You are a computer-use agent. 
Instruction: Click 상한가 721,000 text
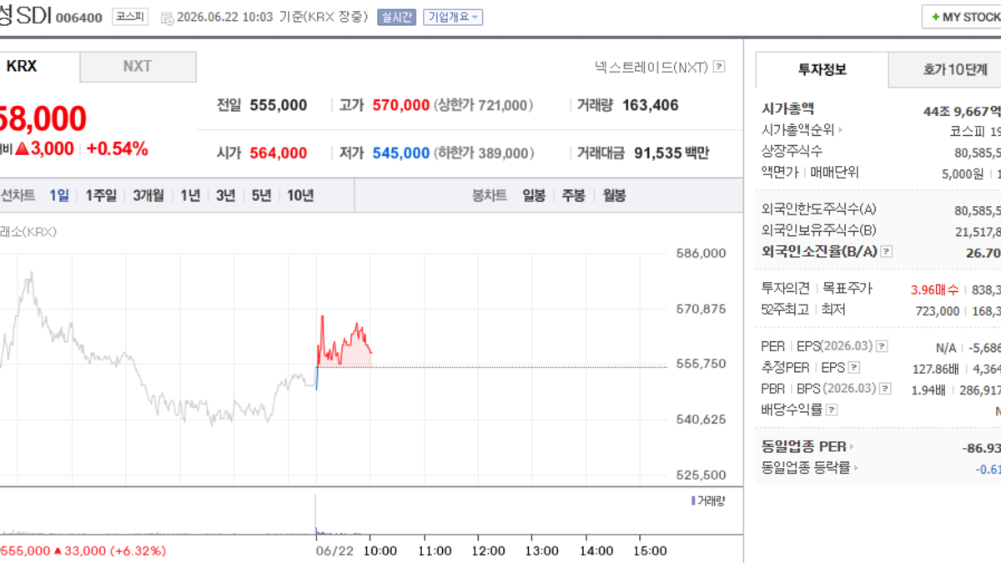pyautogui.click(x=484, y=105)
